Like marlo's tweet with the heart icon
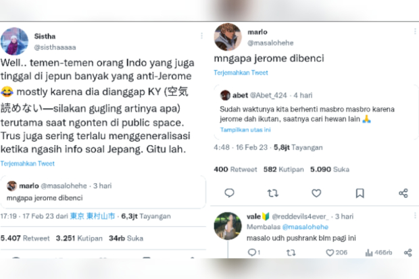The image size is (419, 279). point(316,193)
